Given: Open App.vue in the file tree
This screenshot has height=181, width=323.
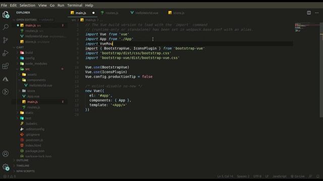Looking at the screenshot, I should [x=33, y=96].
